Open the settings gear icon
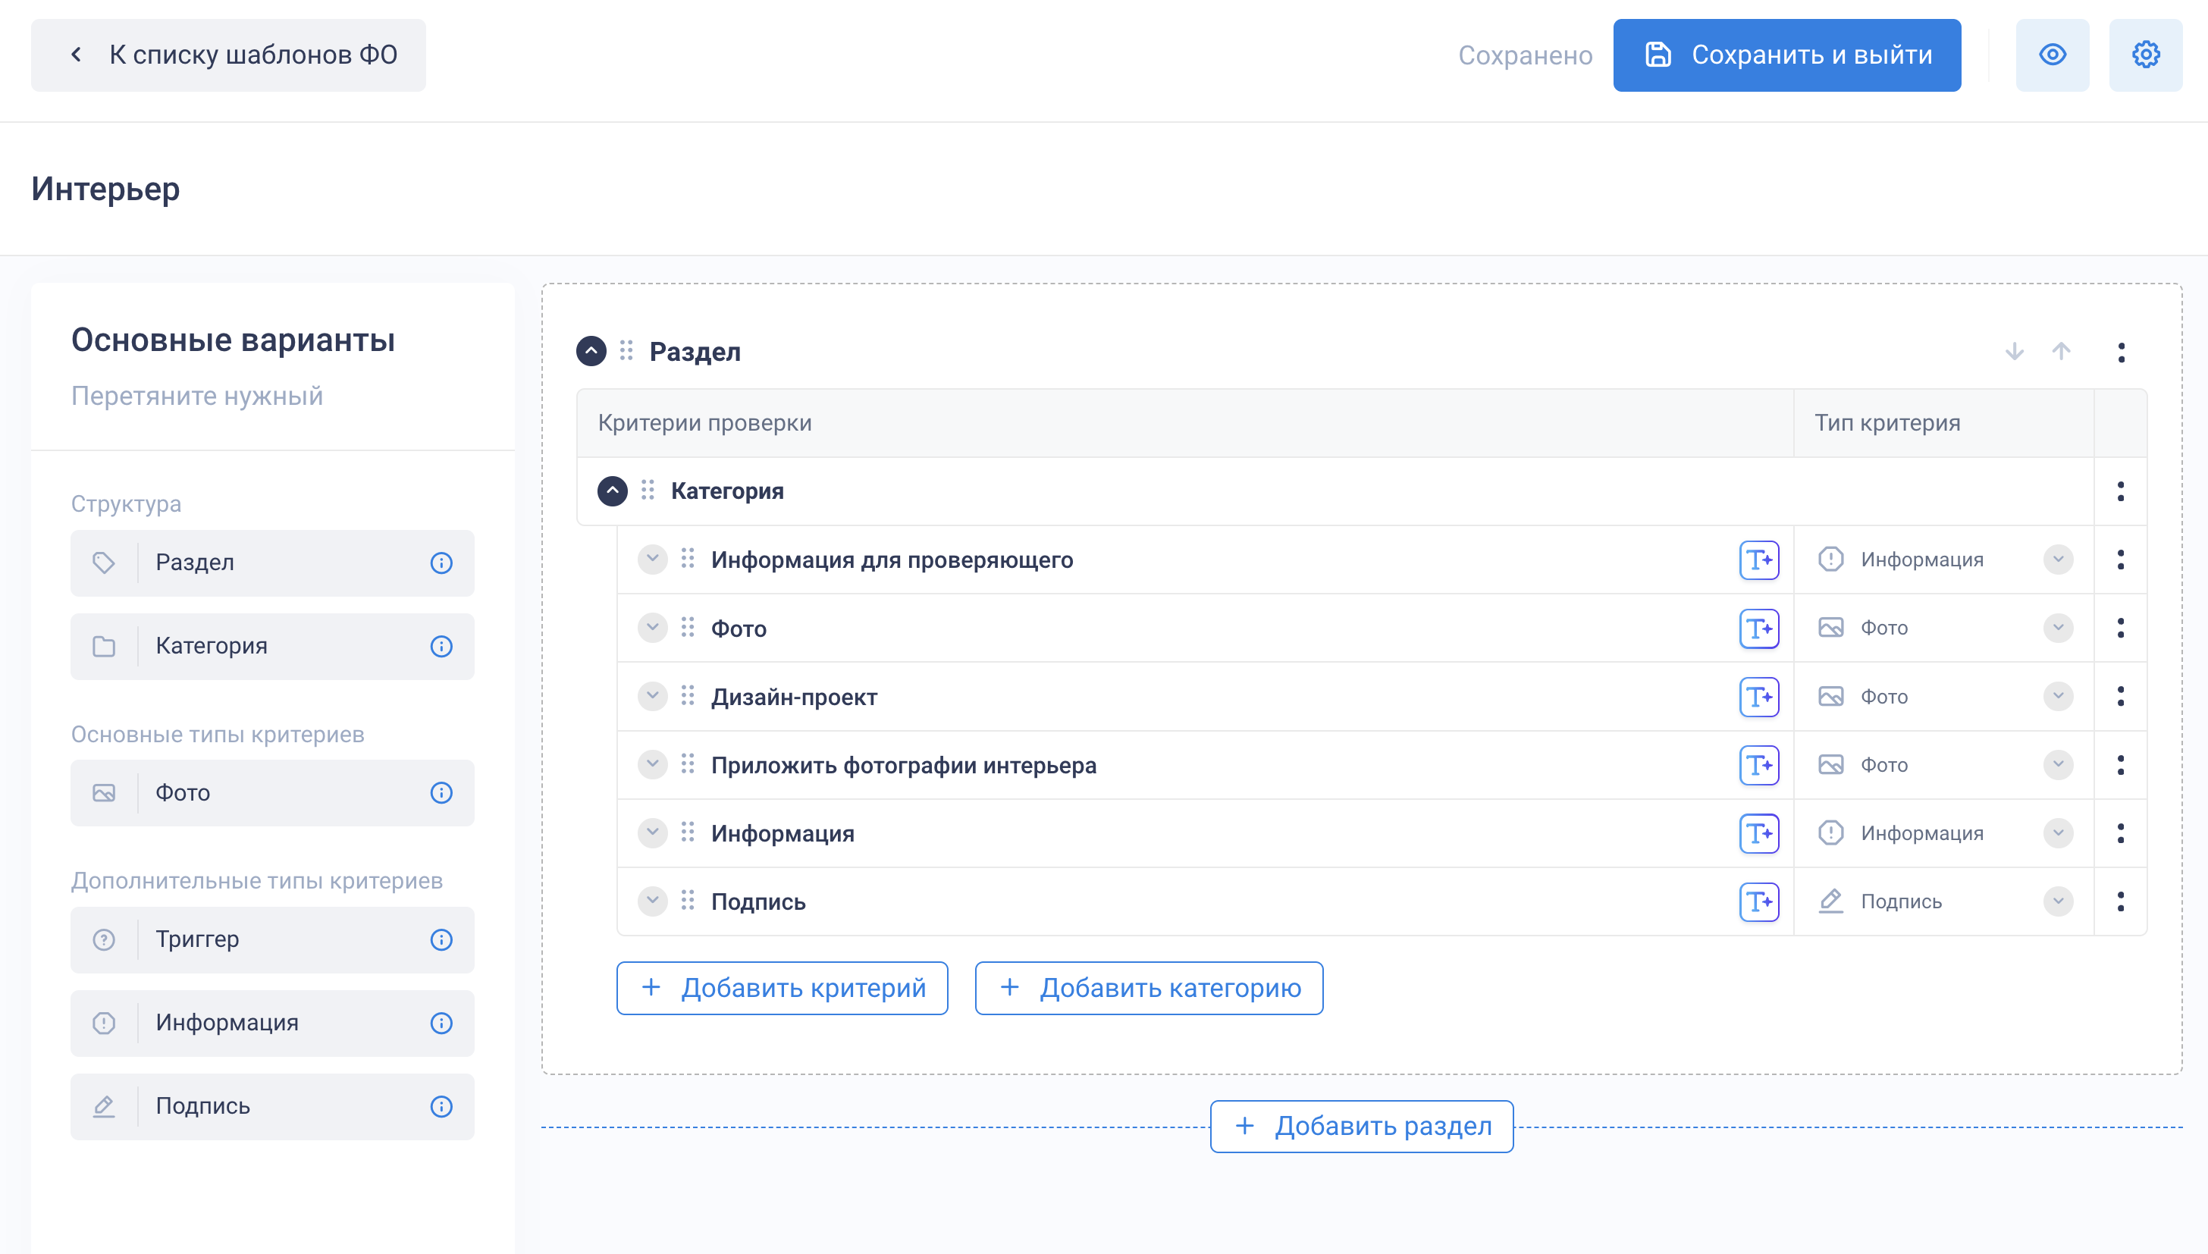Viewport: 2208px width, 1254px height. click(x=2145, y=55)
